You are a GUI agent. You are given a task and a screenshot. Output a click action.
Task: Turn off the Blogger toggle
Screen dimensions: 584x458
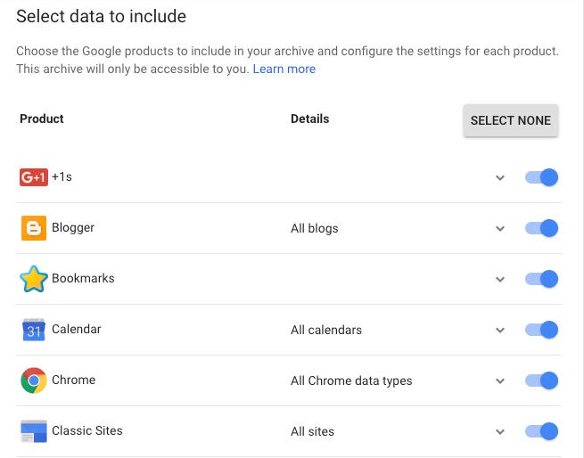tap(541, 228)
